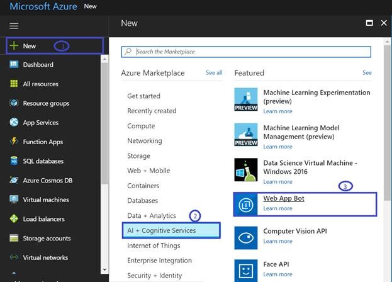
Task: Click the Featured list vertical scrollbar
Action: pyautogui.click(x=386, y=126)
